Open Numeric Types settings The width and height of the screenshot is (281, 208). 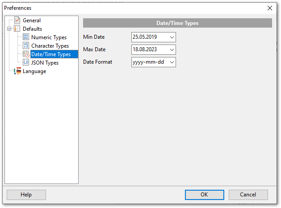(x=49, y=37)
